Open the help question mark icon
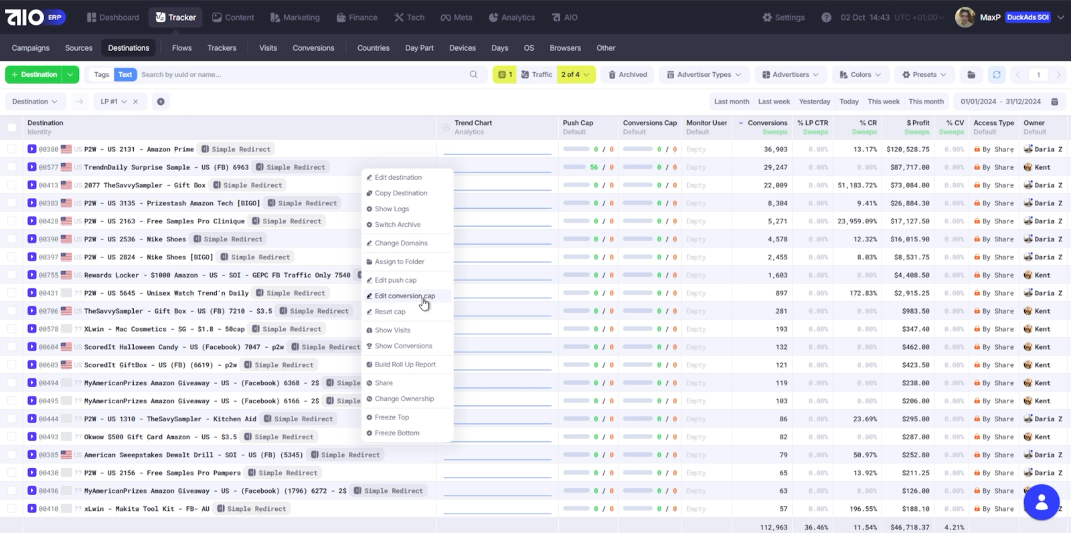 pyautogui.click(x=826, y=17)
